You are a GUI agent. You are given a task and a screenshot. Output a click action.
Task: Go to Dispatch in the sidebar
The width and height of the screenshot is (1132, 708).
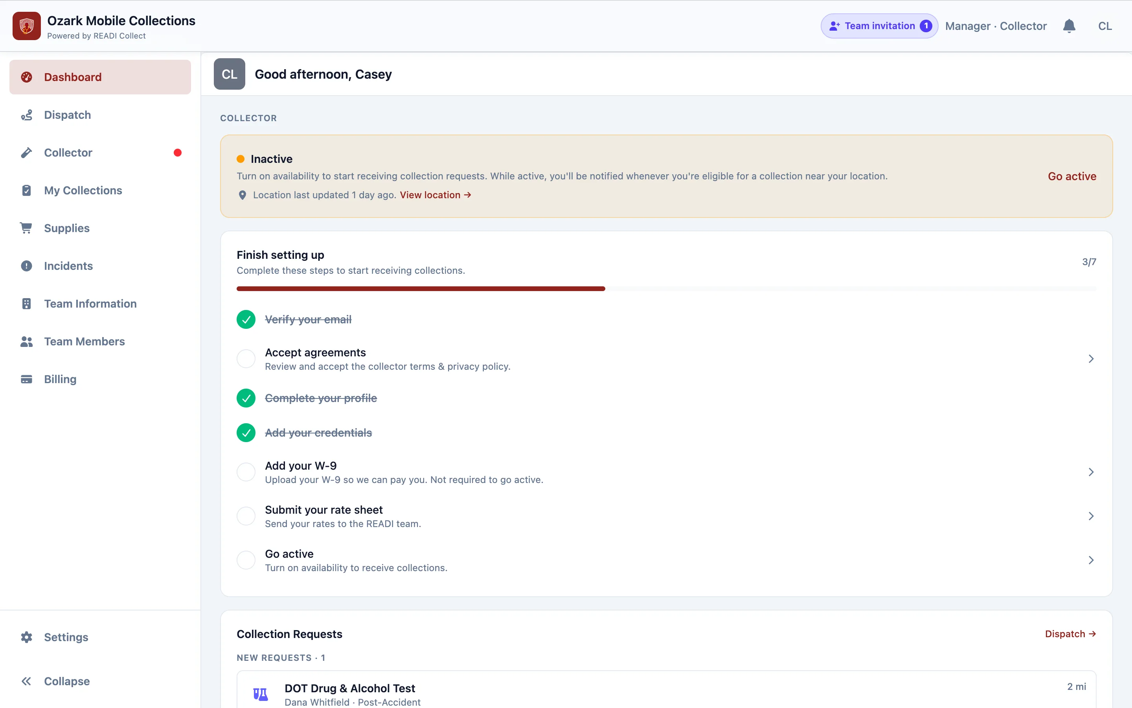click(x=100, y=115)
